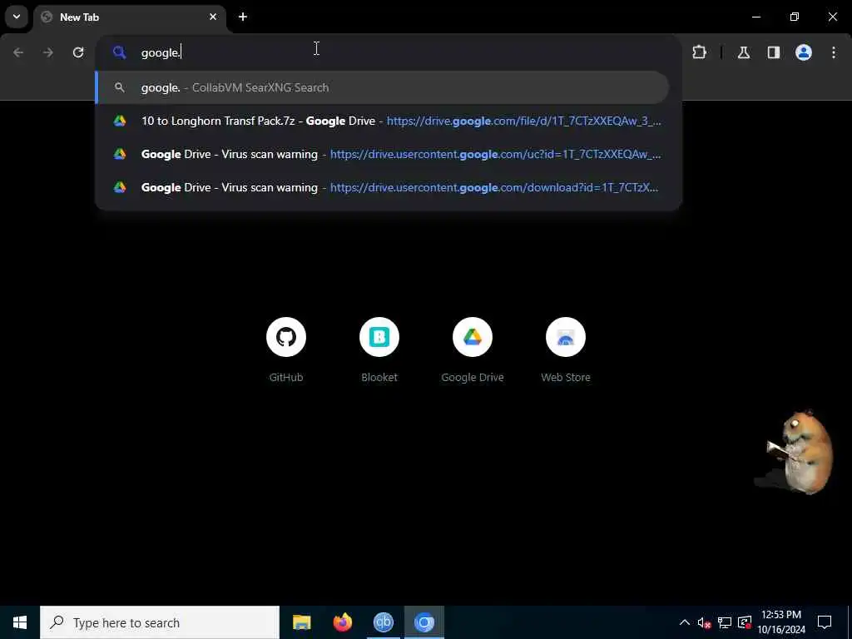
Task: Pick the Virus scan warning download?id suggestion
Action: point(382,187)
